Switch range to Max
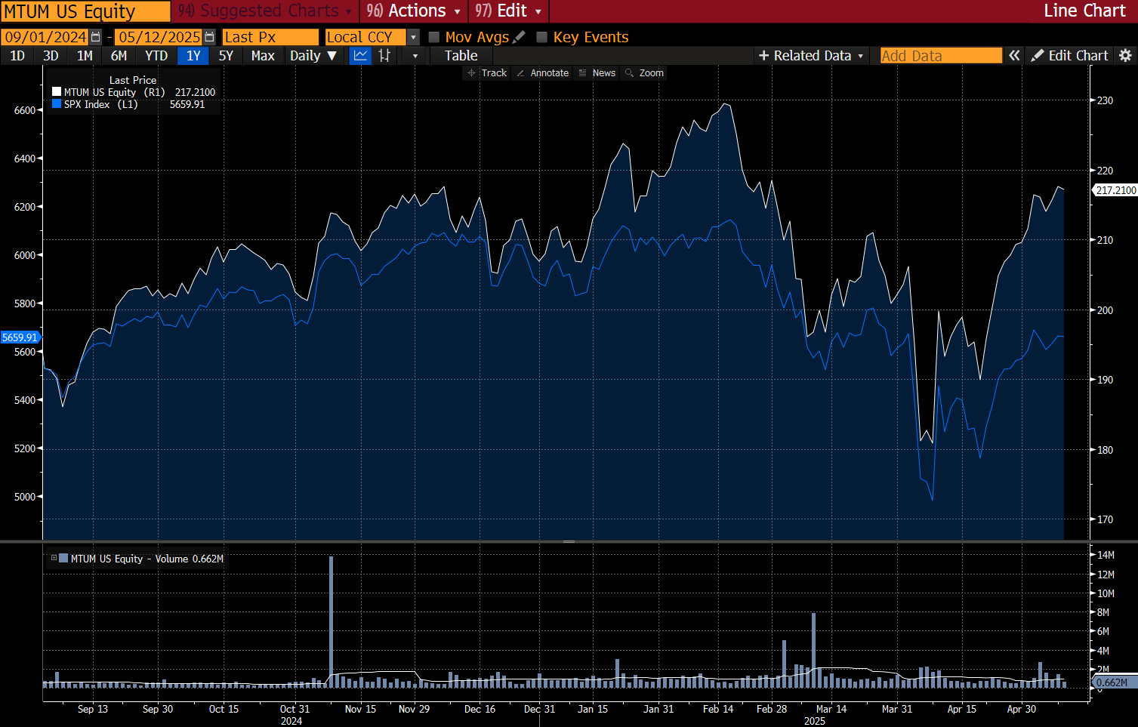This screenshot has height=727, width=1138. [263, 56]
